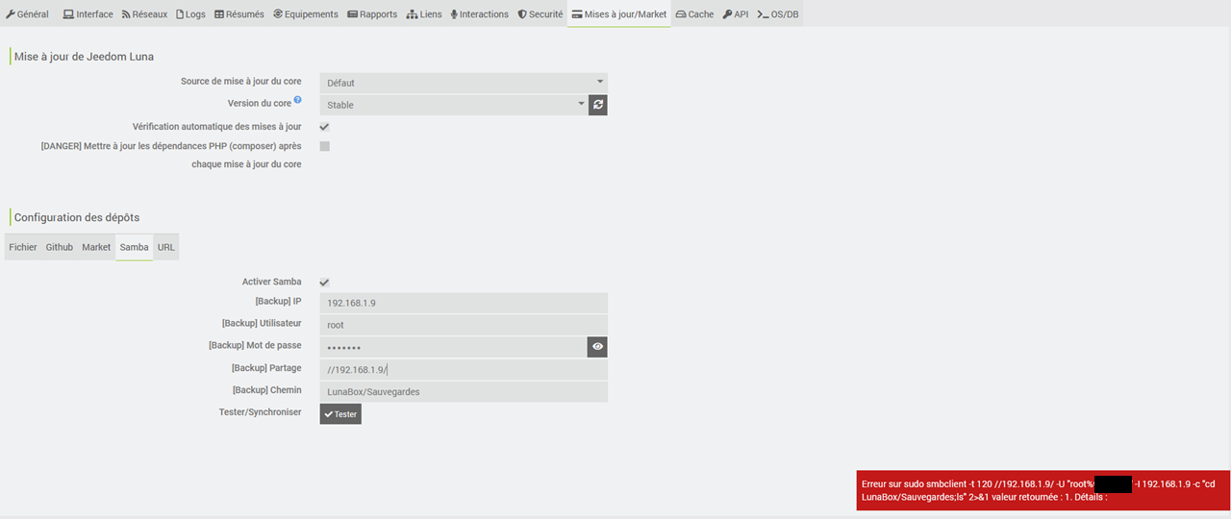The width and height of the screenshot is (1231, 519).
Task: Toggle DANGER PHP composer dependencies checkbox
Action: pos(325,146)
